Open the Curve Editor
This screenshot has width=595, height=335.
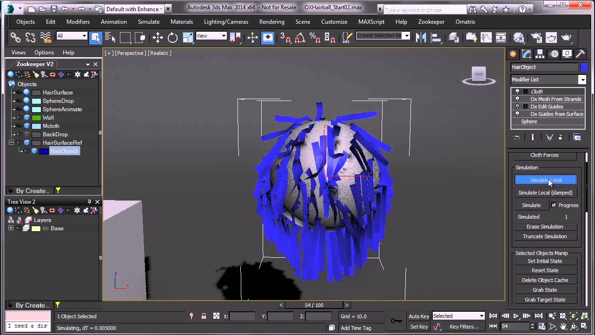pos(486,37)
